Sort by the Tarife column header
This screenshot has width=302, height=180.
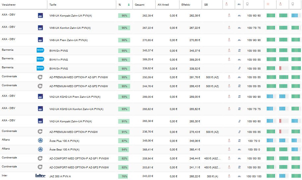[53, 5]
